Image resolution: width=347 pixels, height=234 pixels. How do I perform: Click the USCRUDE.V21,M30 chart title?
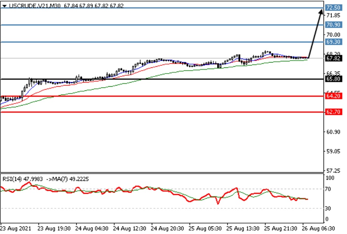click(35, 6)
